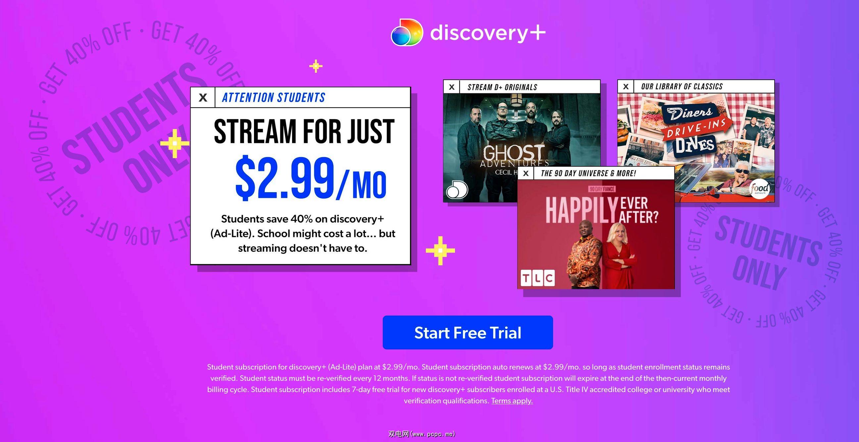Image resolution: width=859 pixels, height=442 pixels.
Task: Click the yellow sparkle beside Stream For Just
Action: tap(175, 143)
